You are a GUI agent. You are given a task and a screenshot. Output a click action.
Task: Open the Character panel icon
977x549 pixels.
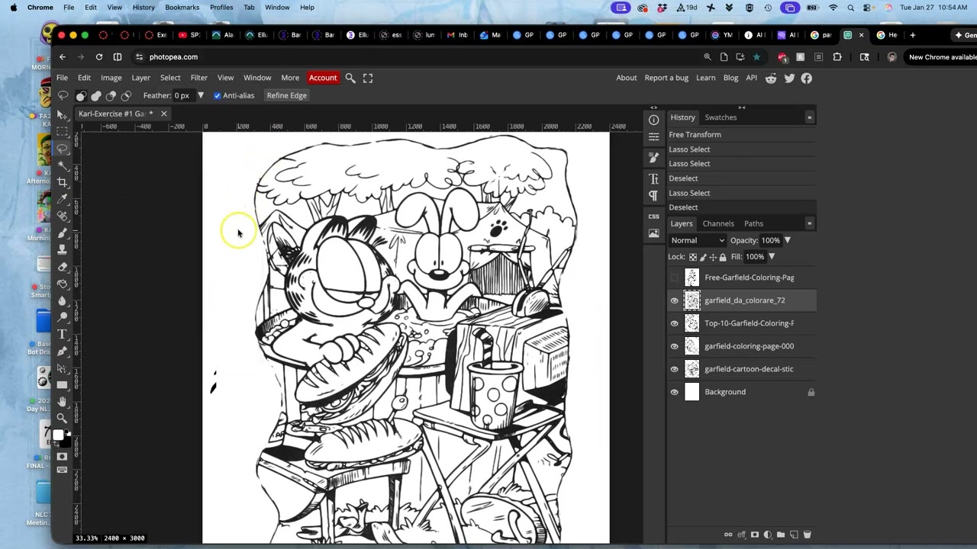tap(653, 178)
